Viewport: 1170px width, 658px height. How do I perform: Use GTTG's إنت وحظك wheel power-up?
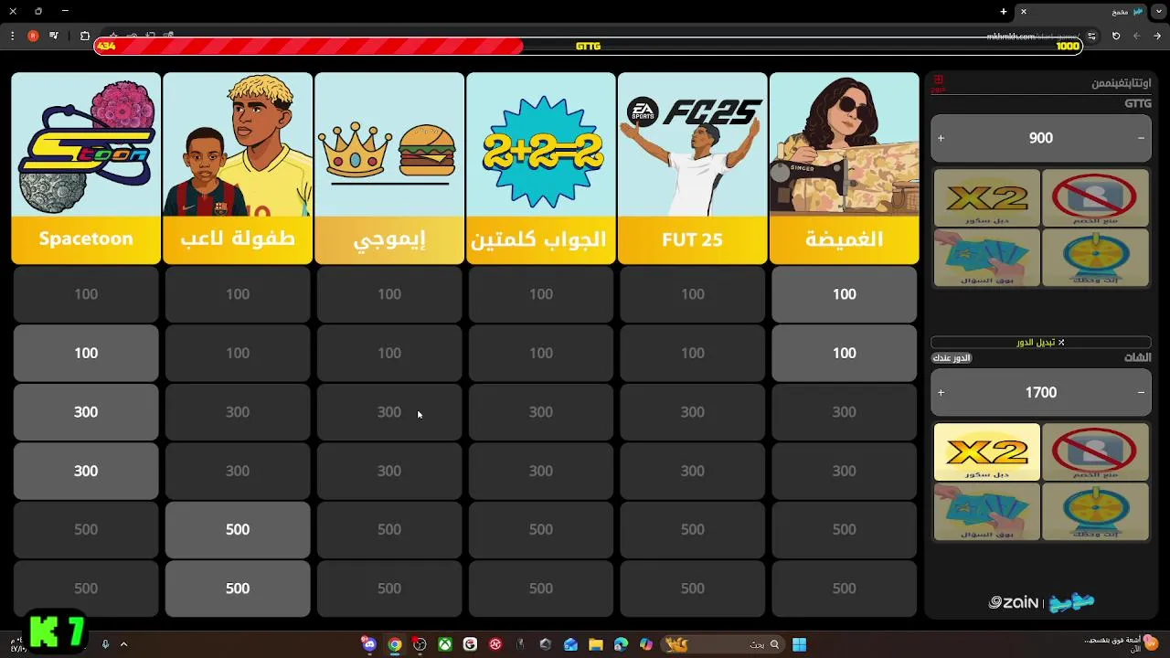click(1095, 257)
